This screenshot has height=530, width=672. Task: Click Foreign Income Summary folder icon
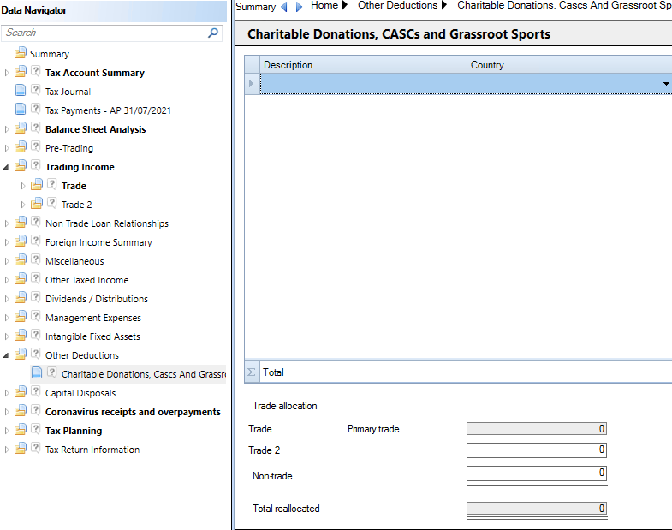click(21, 241)
